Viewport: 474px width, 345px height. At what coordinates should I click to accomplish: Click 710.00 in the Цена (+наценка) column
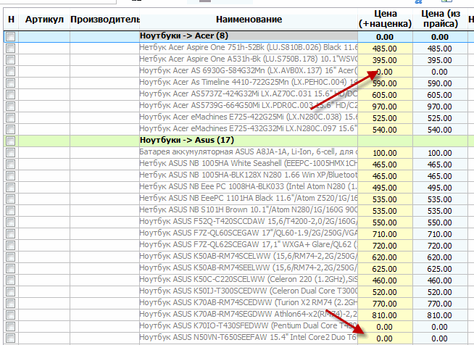point(385,234)
